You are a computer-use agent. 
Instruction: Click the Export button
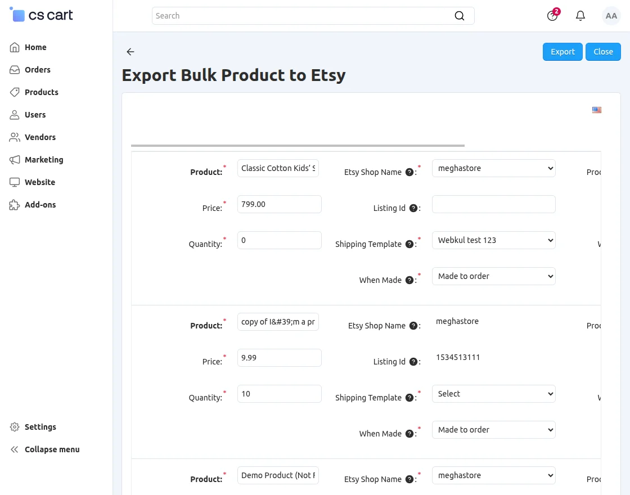[562, 52]
